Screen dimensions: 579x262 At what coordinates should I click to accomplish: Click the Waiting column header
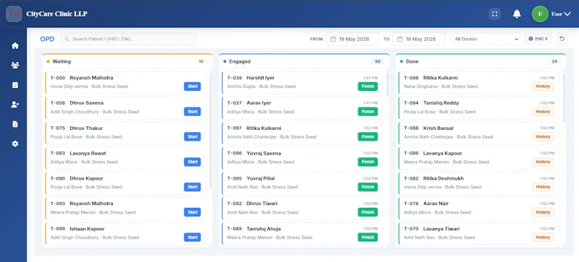click(x=127, y=61)
